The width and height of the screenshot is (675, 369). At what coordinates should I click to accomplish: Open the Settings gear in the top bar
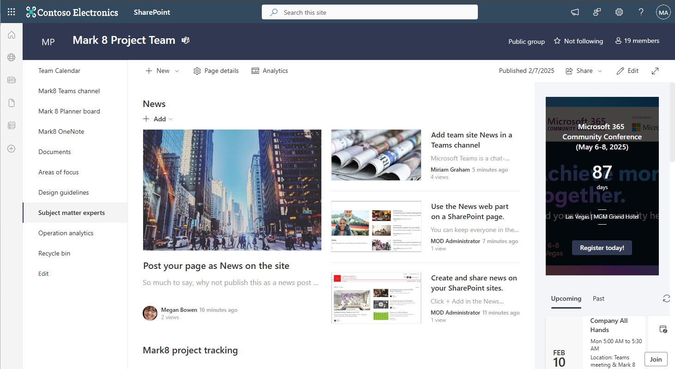click(x=619, y=12)
